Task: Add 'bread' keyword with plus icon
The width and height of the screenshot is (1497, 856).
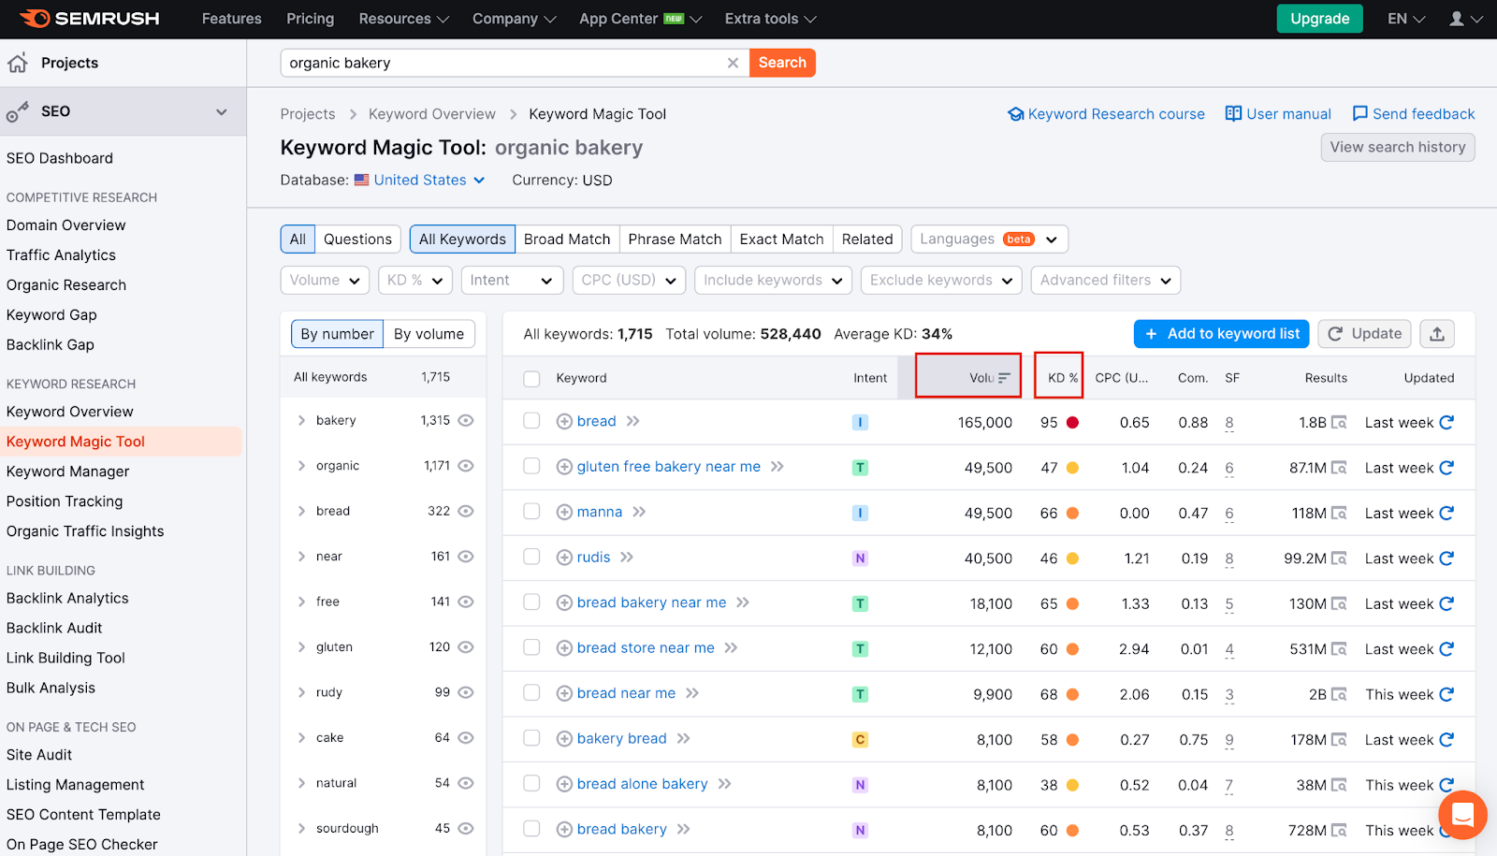Action: pyautogui.click(x=564, y=422)
